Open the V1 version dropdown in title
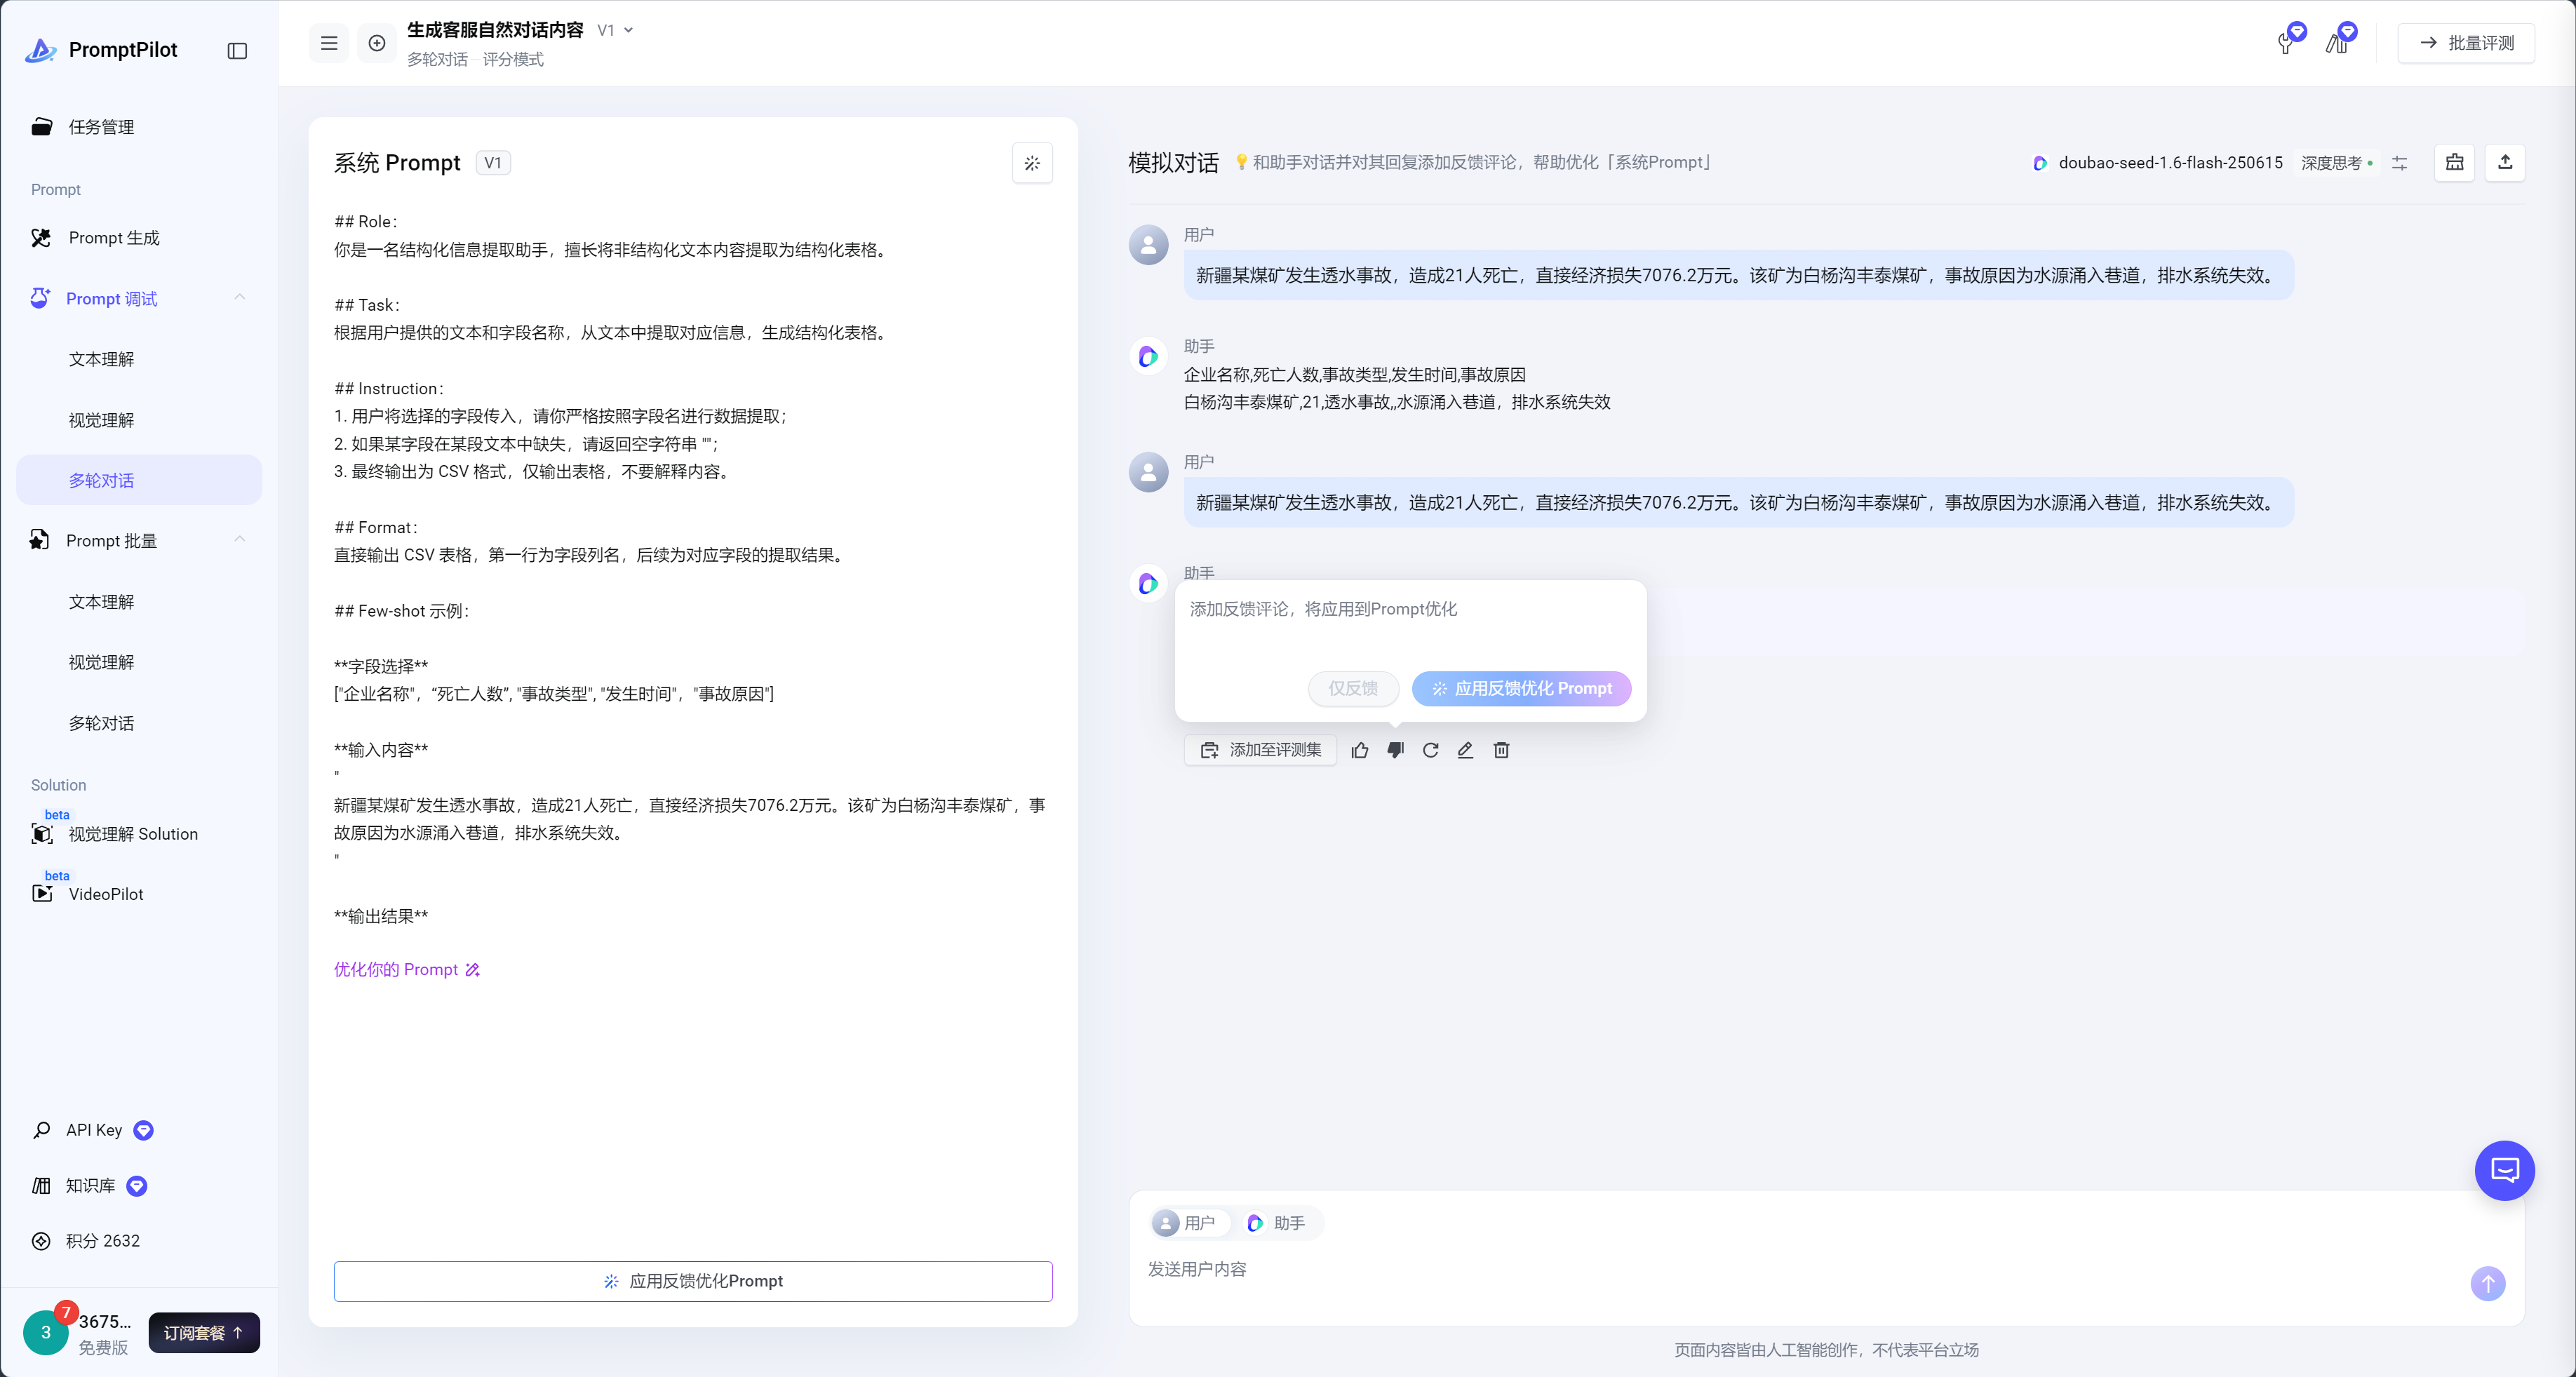The width and height of the screenshot is (2576, 1377). 615,30
